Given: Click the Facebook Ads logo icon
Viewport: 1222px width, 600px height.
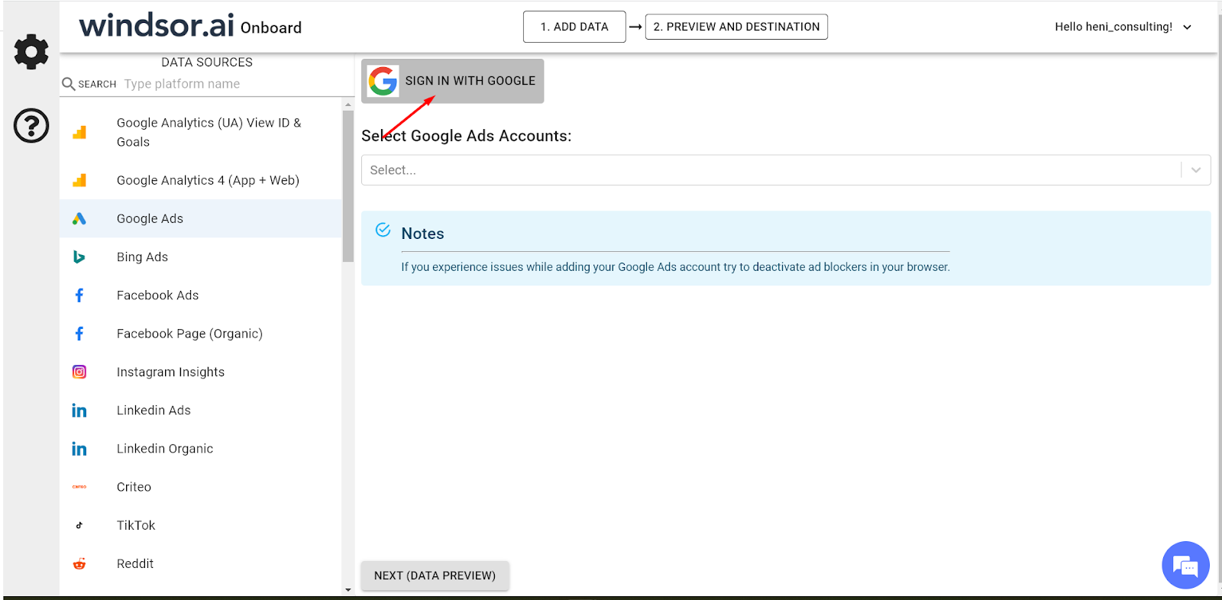Looking at the screenshot, I should [79, 295].
